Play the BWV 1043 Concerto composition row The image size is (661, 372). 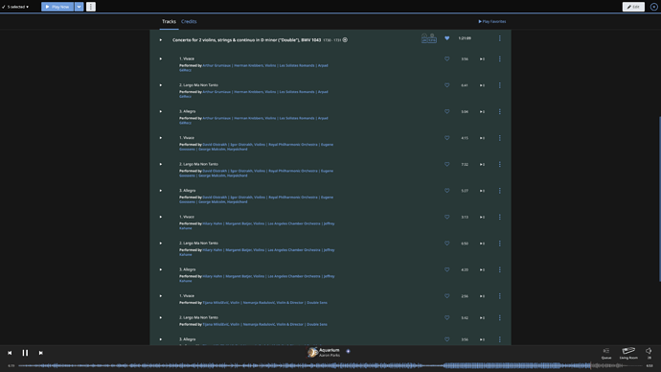(x=161, y=40)
